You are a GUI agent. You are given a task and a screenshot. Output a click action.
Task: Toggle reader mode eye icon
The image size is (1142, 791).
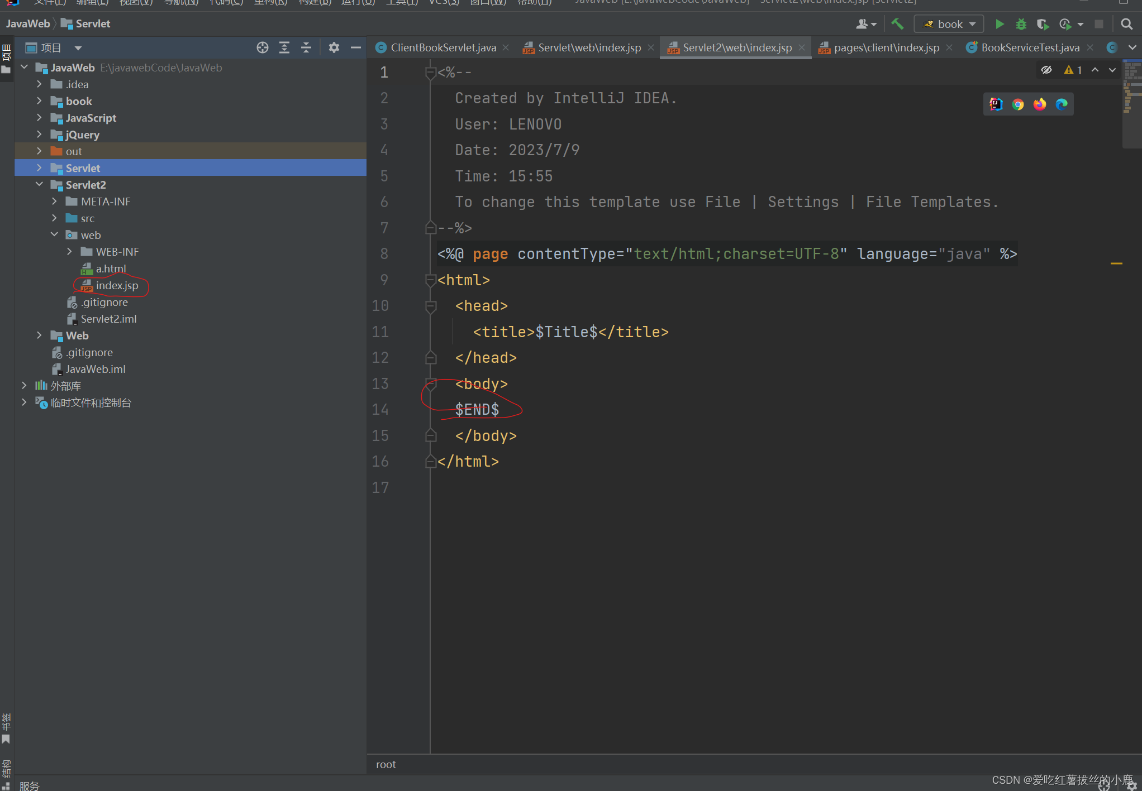(1046, 70)
